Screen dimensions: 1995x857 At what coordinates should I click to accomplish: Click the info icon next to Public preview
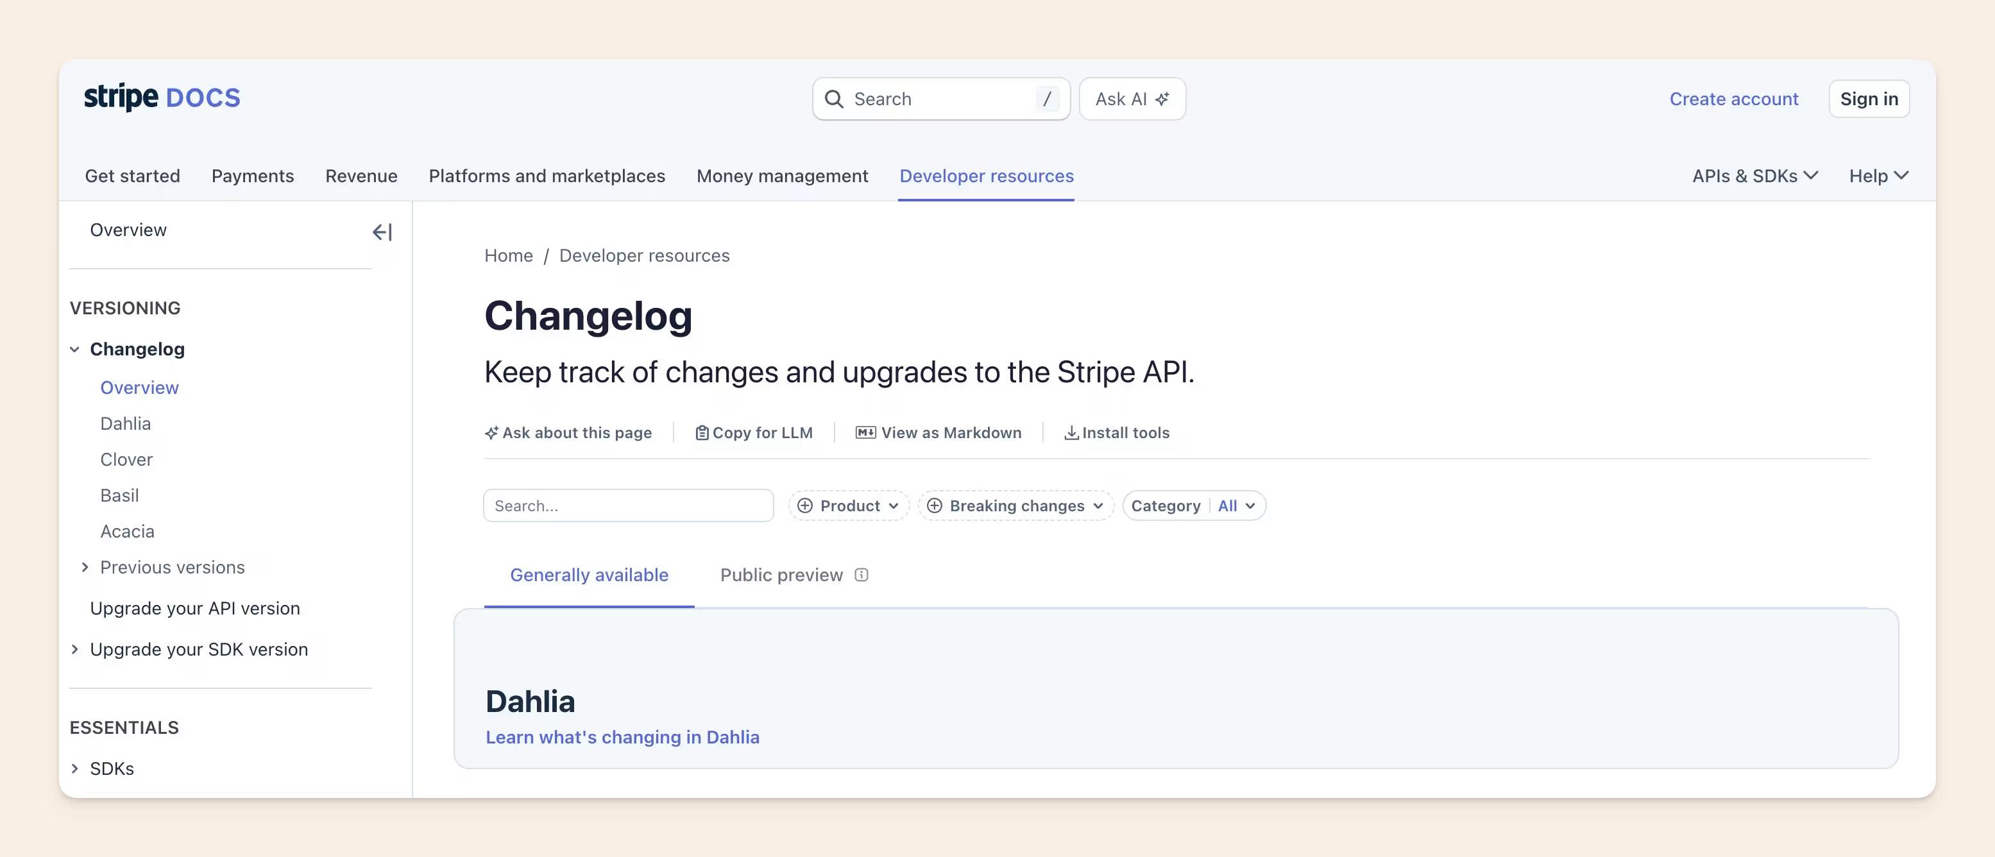pos(862,574)
